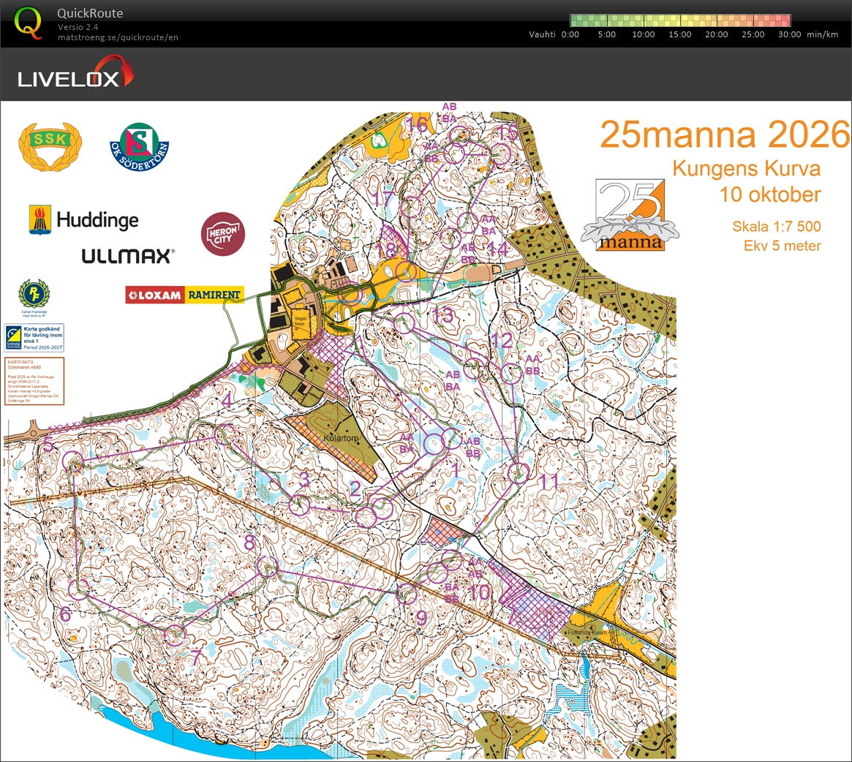Click the 'Versio 2.4' version text
852x762 pixels.
[78, 26]
